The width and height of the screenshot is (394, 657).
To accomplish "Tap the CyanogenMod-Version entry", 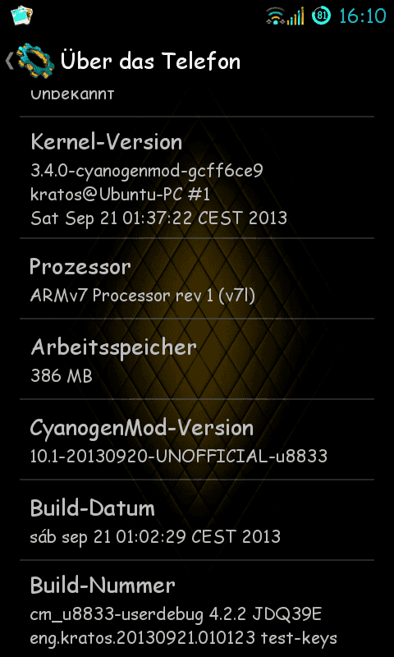I will 197,439.
